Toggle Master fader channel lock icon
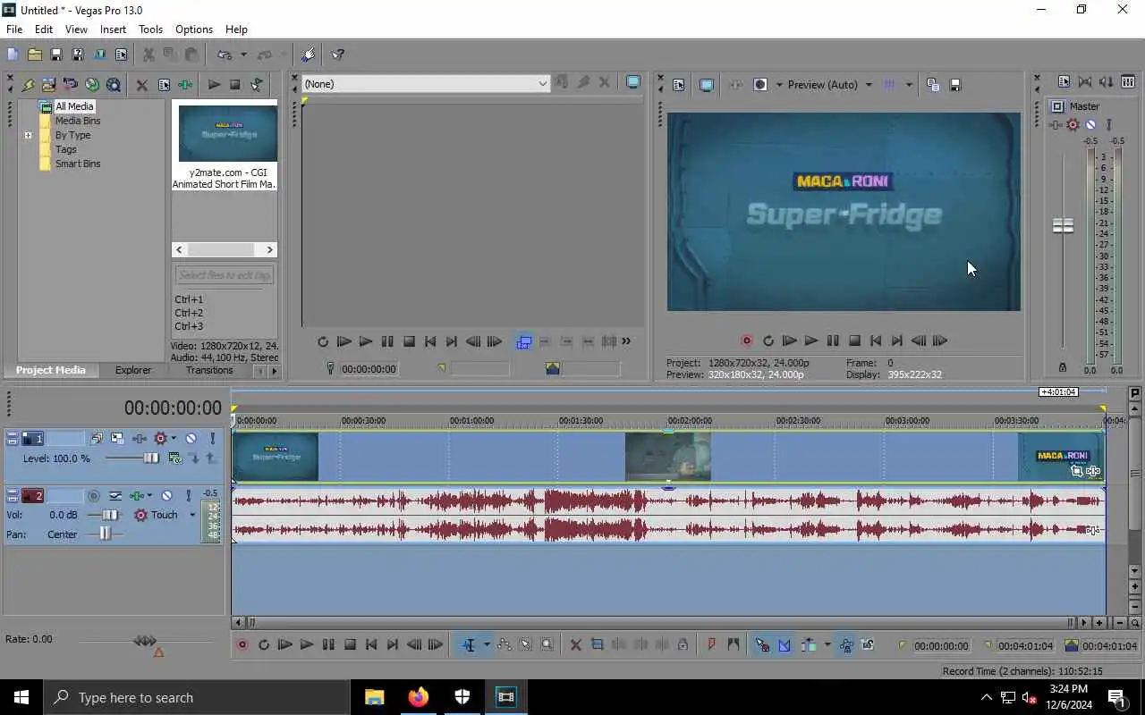Viewport: 1145px width, 715px height. point(1063,367)
